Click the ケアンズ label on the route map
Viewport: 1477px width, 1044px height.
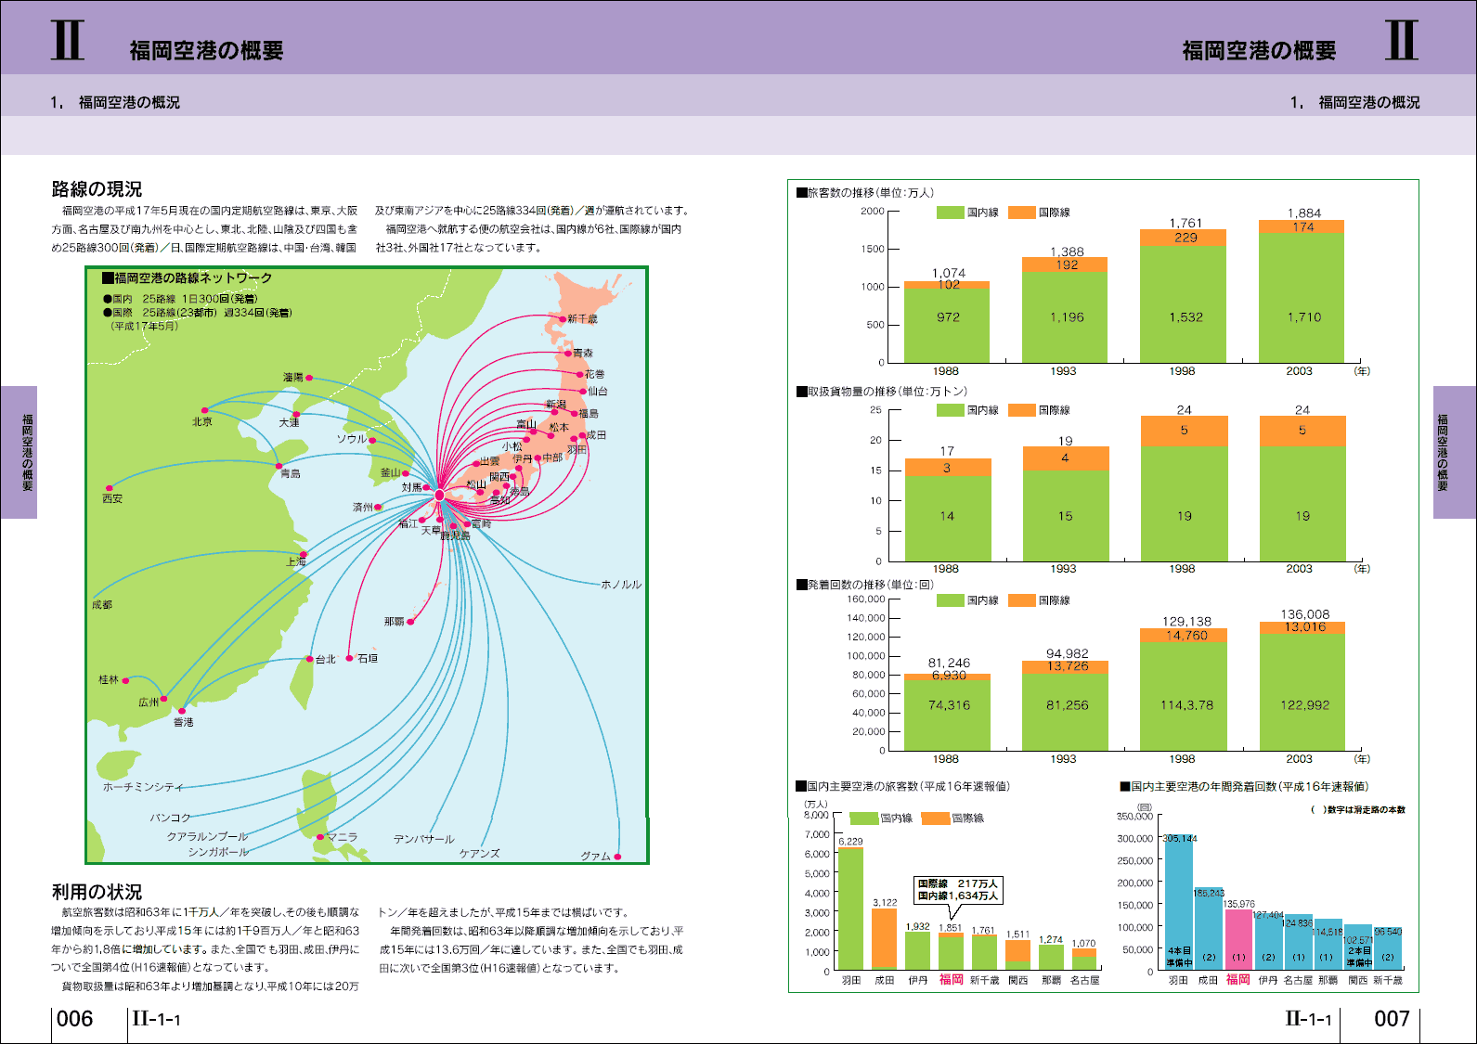click(x=480, y=853)
